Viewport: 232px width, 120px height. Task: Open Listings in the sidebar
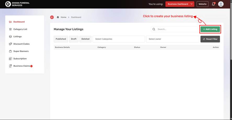click(x=18, y=36)
